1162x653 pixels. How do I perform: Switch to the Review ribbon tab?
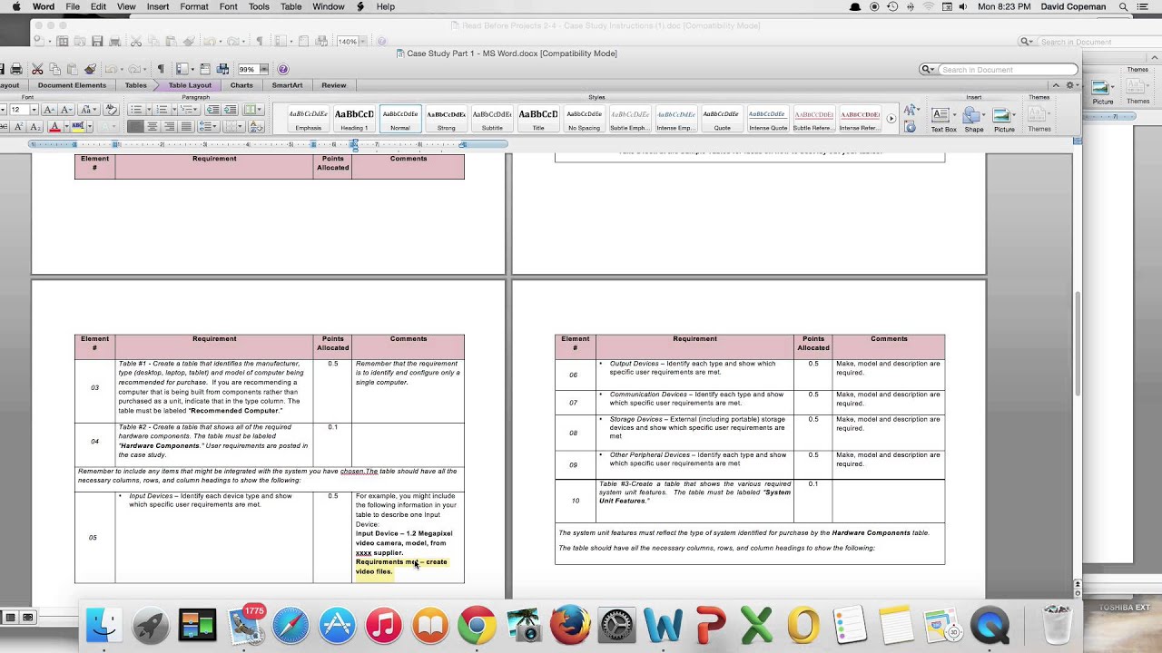(x=333, y=85)
